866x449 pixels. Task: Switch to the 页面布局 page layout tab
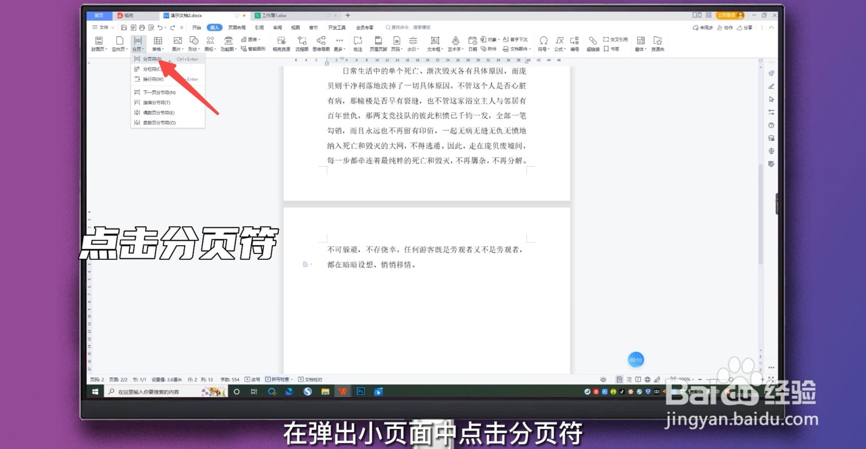237,28
